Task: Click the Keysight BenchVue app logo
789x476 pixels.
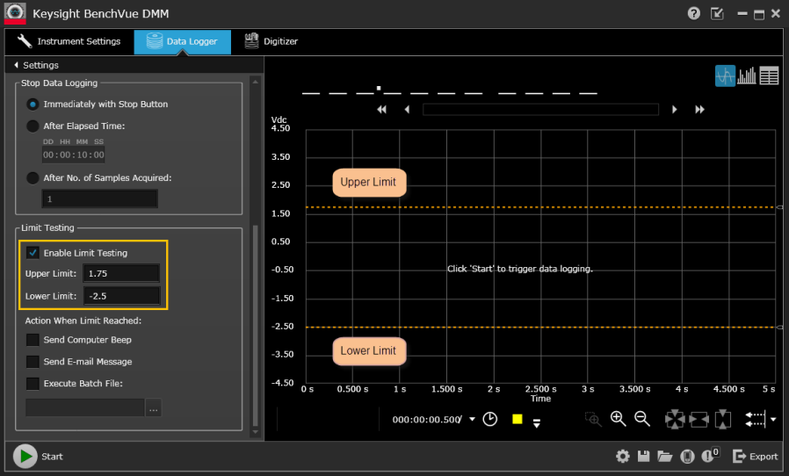Action: pos(15,13)
